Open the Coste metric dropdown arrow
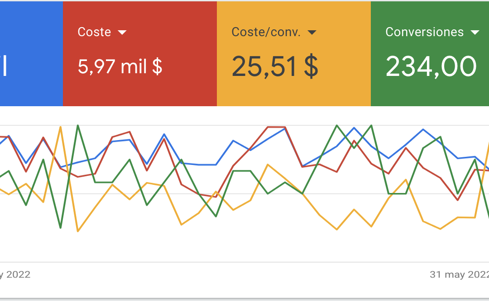489x301 pixels. click(122, 32)
